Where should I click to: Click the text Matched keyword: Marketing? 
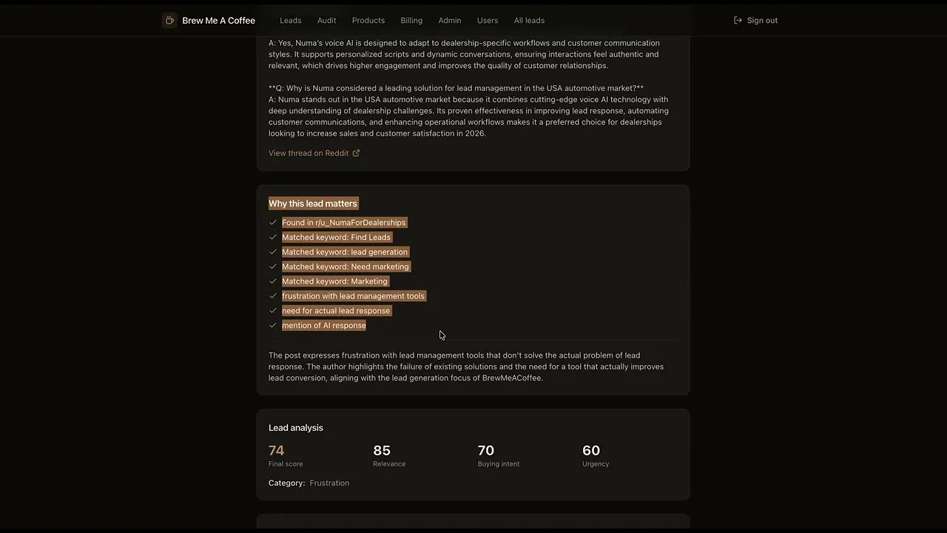pyautogui.click(x=334, y=281)
